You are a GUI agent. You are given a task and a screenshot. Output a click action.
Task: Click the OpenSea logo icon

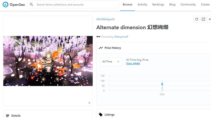(x=5, y=4)
